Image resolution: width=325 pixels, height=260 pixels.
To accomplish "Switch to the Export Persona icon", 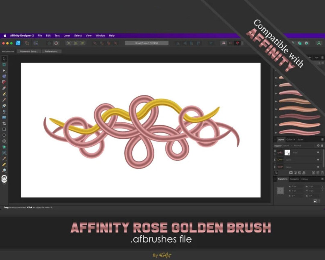I will (x=36, y=43).
